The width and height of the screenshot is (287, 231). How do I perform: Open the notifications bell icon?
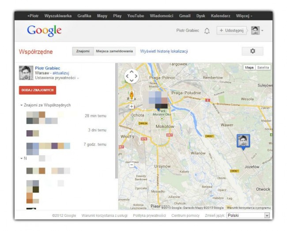click(x=207, y=31)
